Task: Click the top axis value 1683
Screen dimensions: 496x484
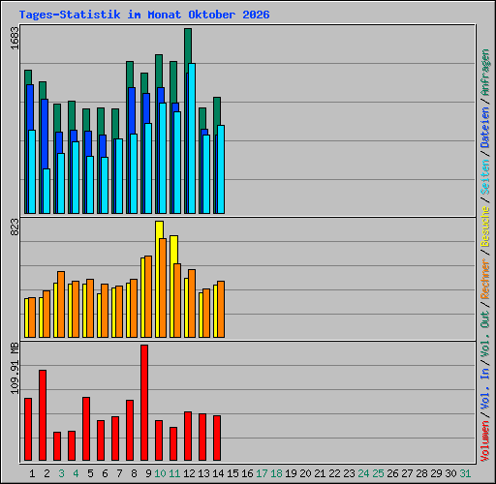Action: [x=15, y=38]
